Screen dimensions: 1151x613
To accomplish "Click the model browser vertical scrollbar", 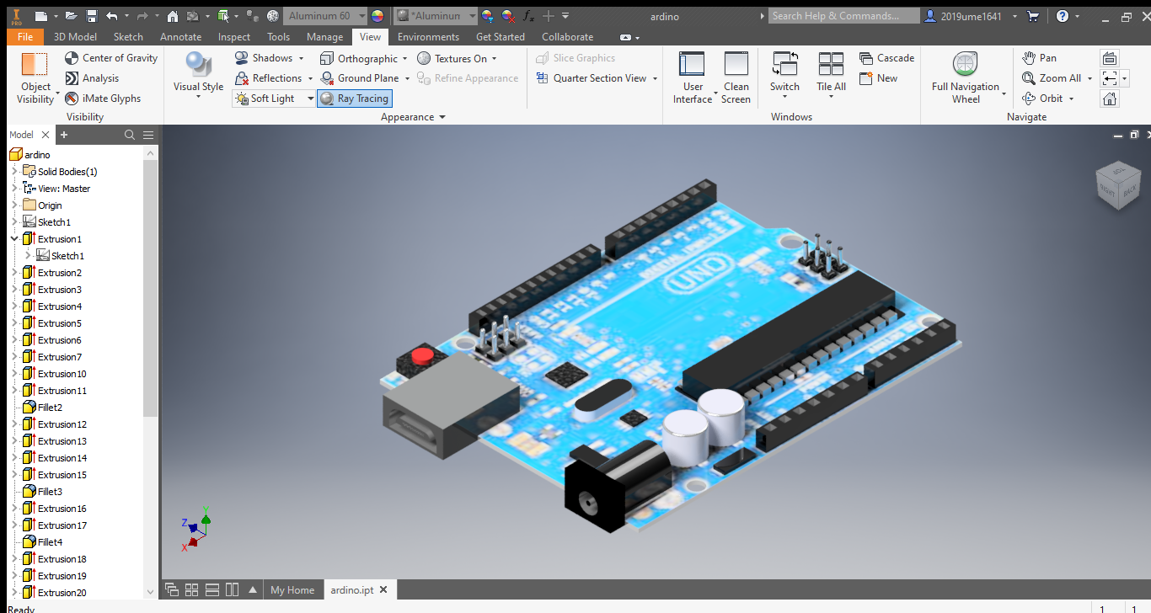I will (150, 287).
